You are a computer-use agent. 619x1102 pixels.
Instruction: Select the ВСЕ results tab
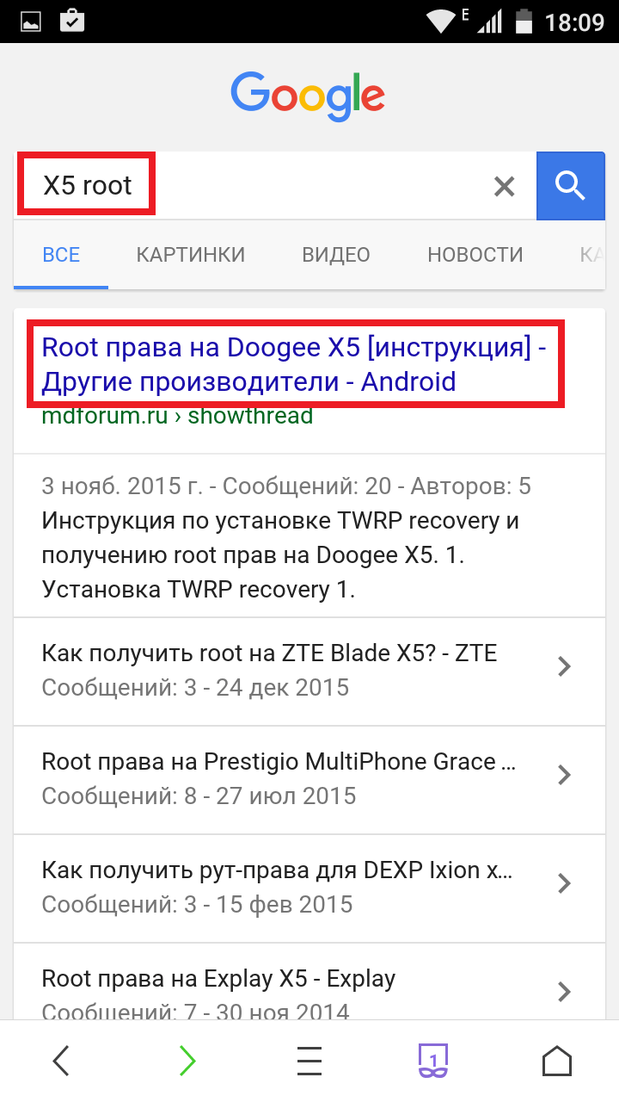[x=61, y=255]
